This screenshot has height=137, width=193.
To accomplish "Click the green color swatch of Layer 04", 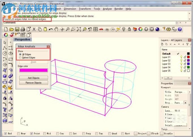I will click(188, 67).
